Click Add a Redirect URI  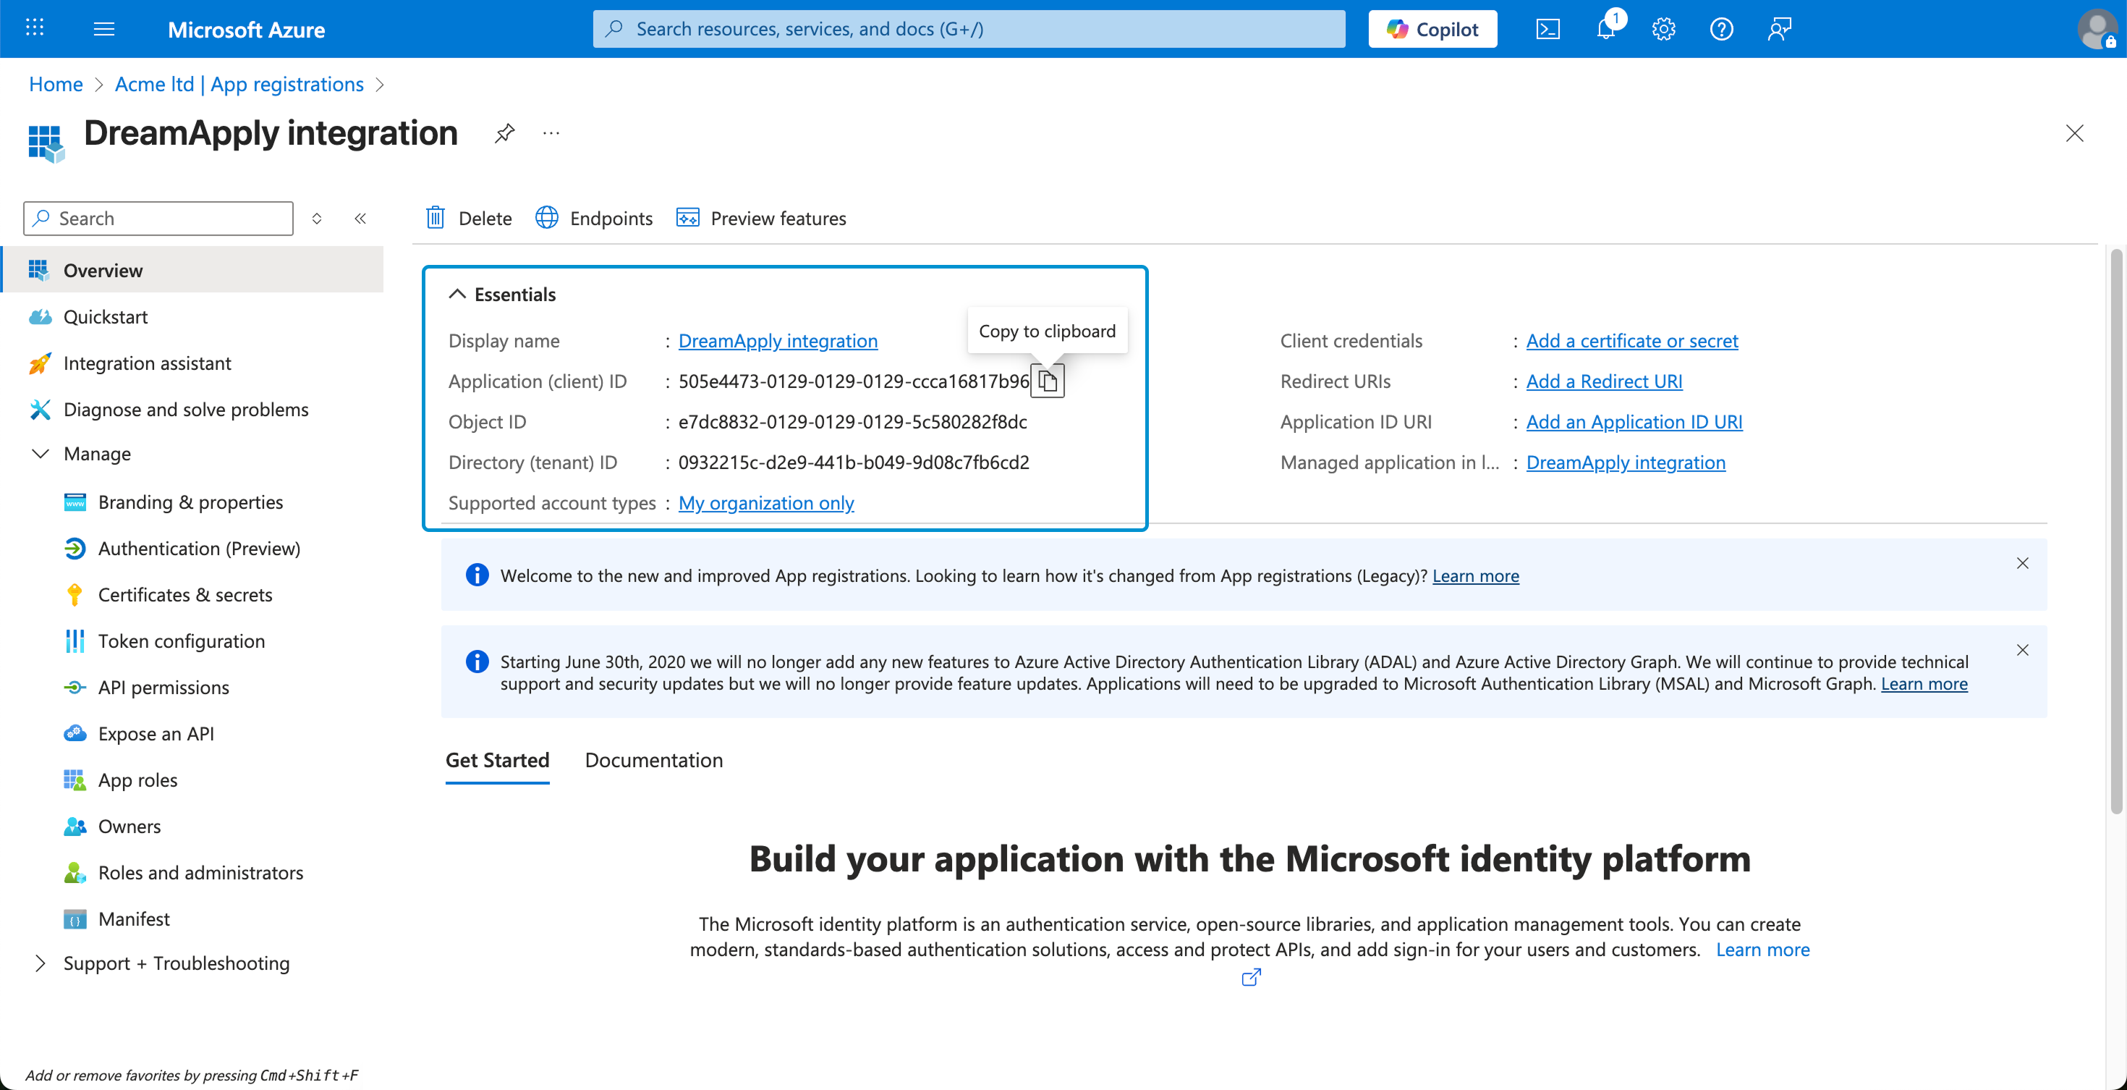click(1603, 381)
